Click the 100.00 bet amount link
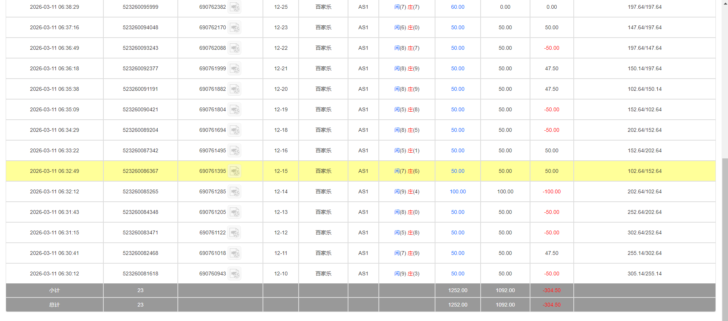The height and width of the screenshot is (321, 728). coord(457,192)
